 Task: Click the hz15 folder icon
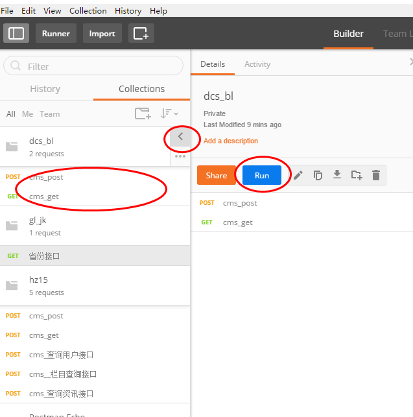click(12, 285)
